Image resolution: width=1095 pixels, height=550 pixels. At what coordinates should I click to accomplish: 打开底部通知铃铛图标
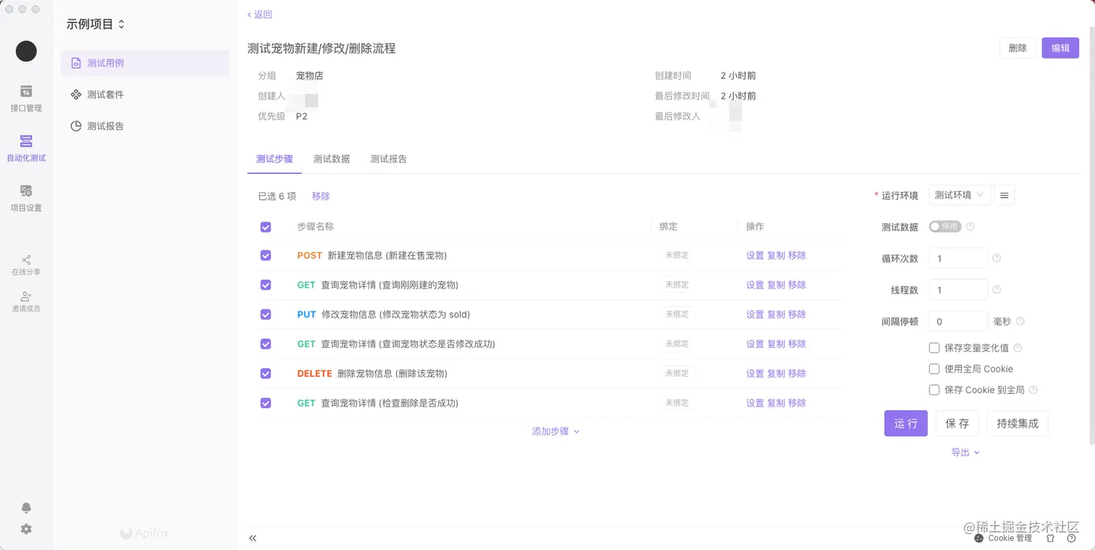pyautogui.click(x=26, y=508)
